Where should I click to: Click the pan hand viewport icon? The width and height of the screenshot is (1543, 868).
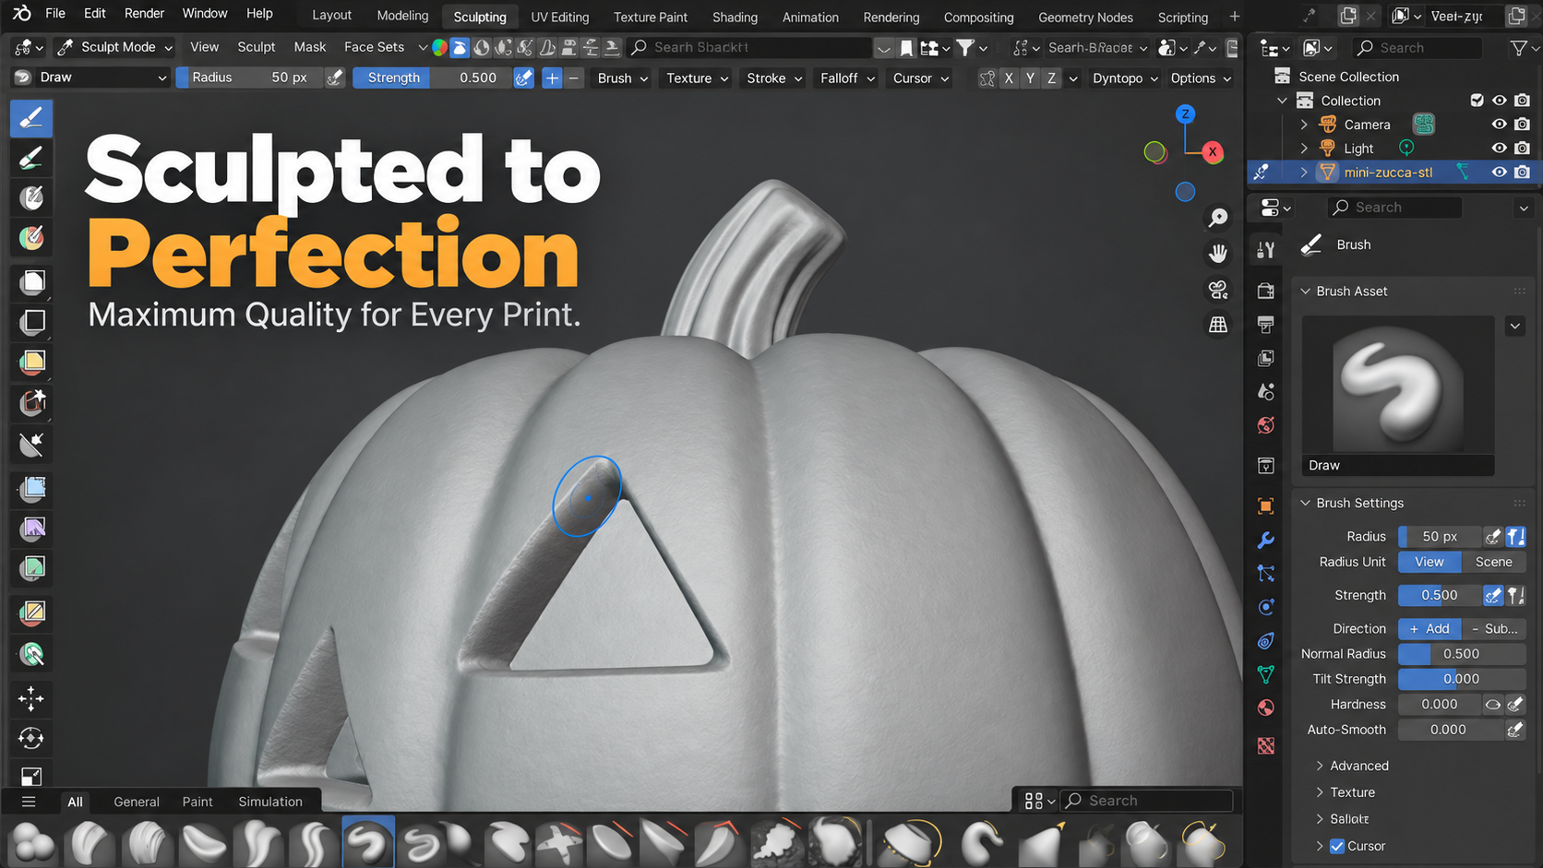[x=1218, y=253]
